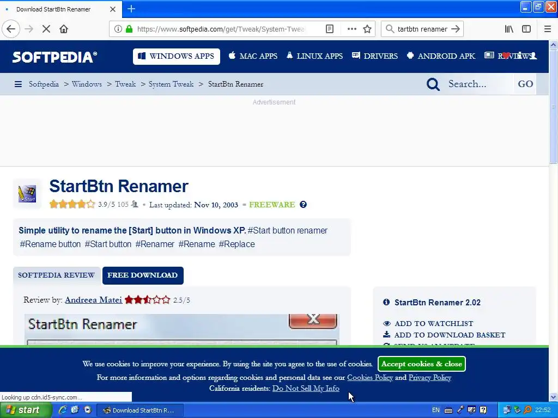558x418 pixels.
Task: Click Windows in the breadcrumb
Action: click(87, 84)
